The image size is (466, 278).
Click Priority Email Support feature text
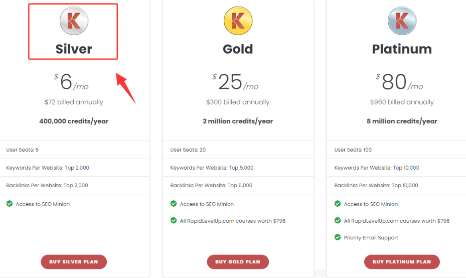click(x=371, y=237)
